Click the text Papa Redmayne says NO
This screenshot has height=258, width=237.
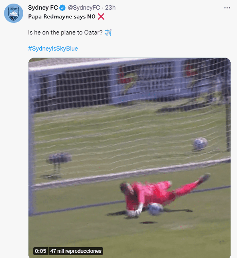[62, 16]
